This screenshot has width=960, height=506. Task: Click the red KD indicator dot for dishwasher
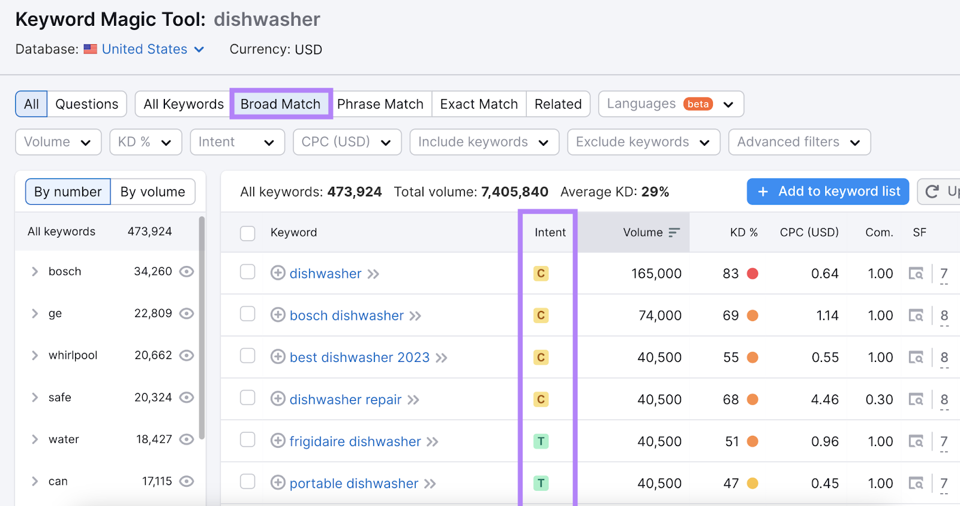coord(752,274)
